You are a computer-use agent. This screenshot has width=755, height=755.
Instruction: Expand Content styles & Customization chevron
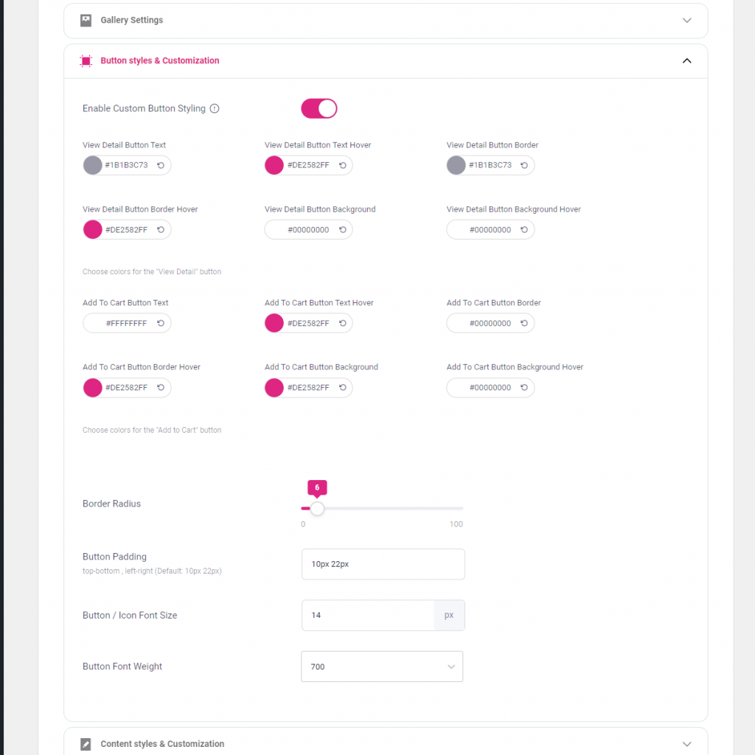[686, 744]
